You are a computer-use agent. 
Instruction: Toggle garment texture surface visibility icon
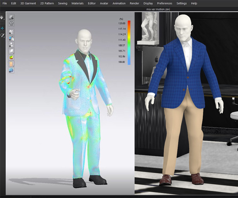point(11,38)
